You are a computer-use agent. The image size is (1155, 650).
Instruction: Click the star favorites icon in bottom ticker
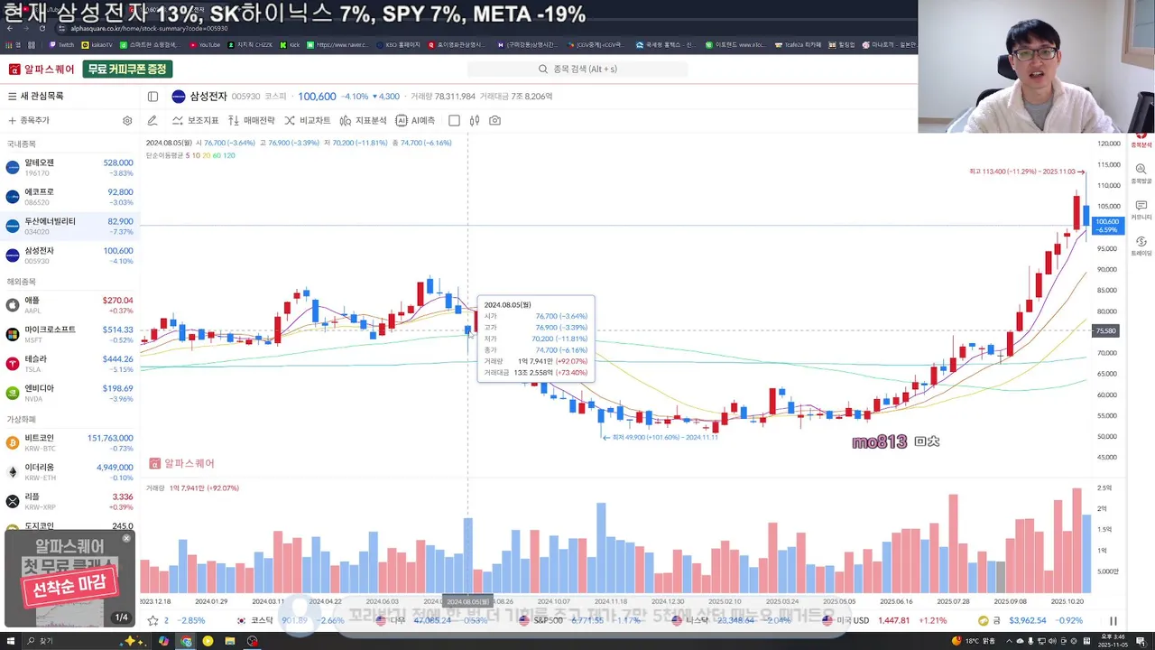[x=152, y=620]
